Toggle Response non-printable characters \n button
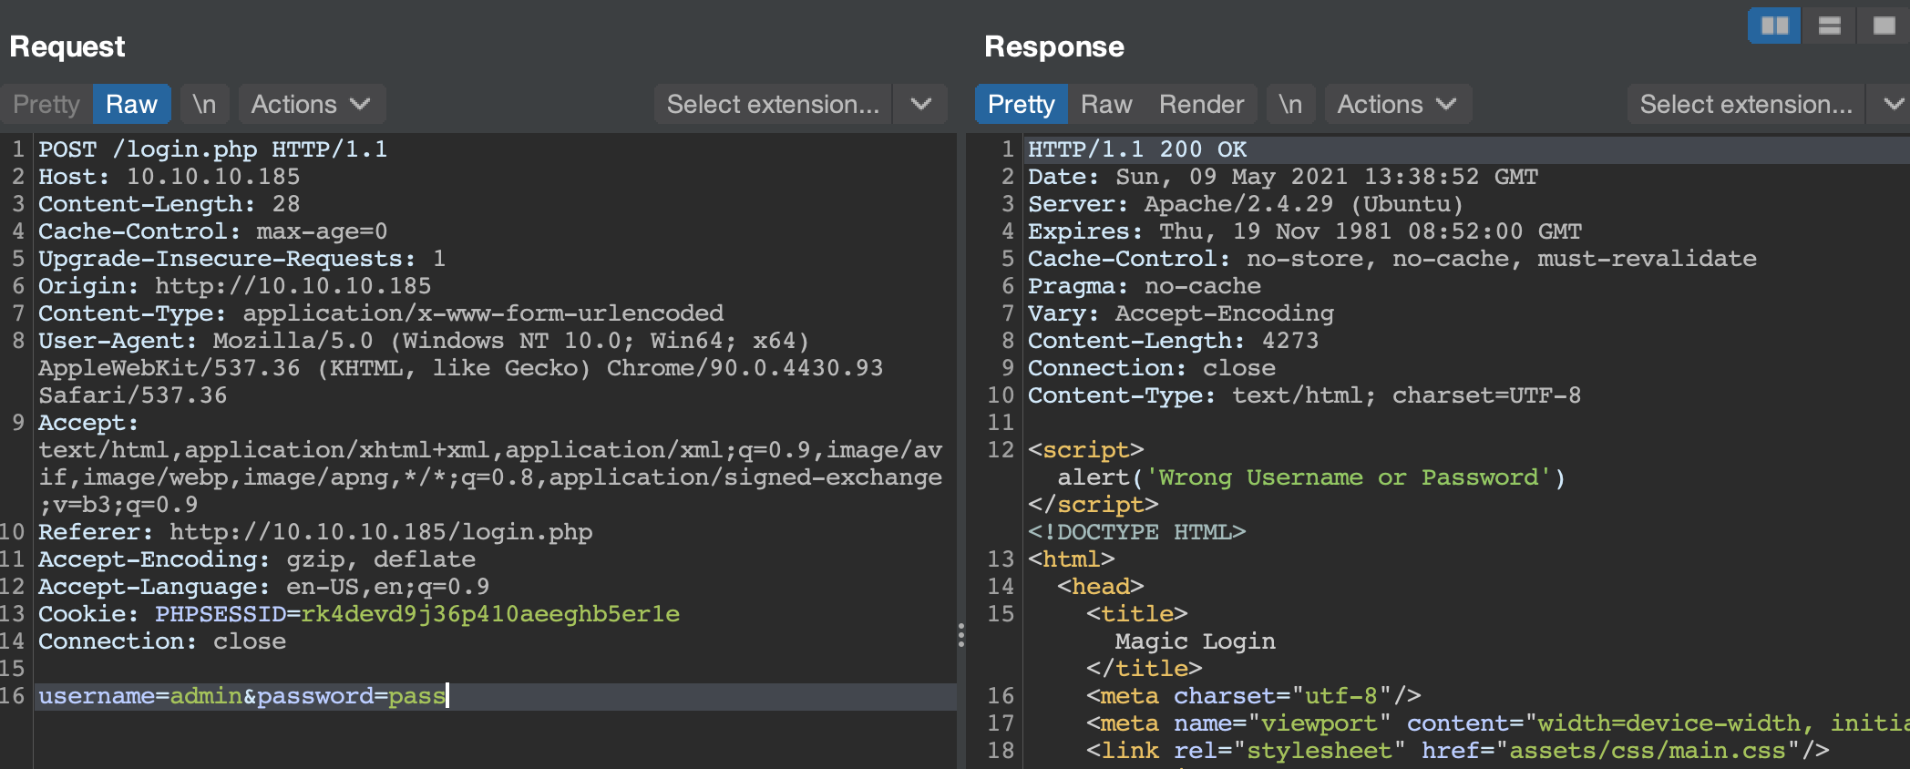The width and height of the screenshot is (1910, 769). [1289, 104]
